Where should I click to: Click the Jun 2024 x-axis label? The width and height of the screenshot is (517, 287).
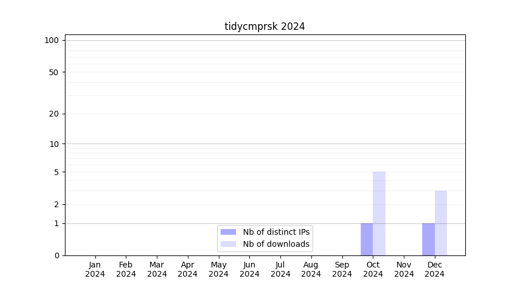point(249,269)
